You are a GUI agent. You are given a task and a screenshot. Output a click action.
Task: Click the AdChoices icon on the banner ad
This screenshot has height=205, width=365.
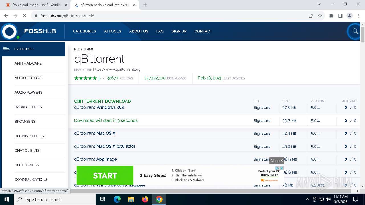277,168
